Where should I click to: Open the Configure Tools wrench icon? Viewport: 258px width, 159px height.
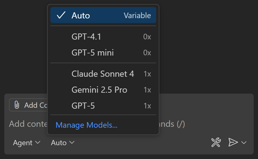coord(215,143)
